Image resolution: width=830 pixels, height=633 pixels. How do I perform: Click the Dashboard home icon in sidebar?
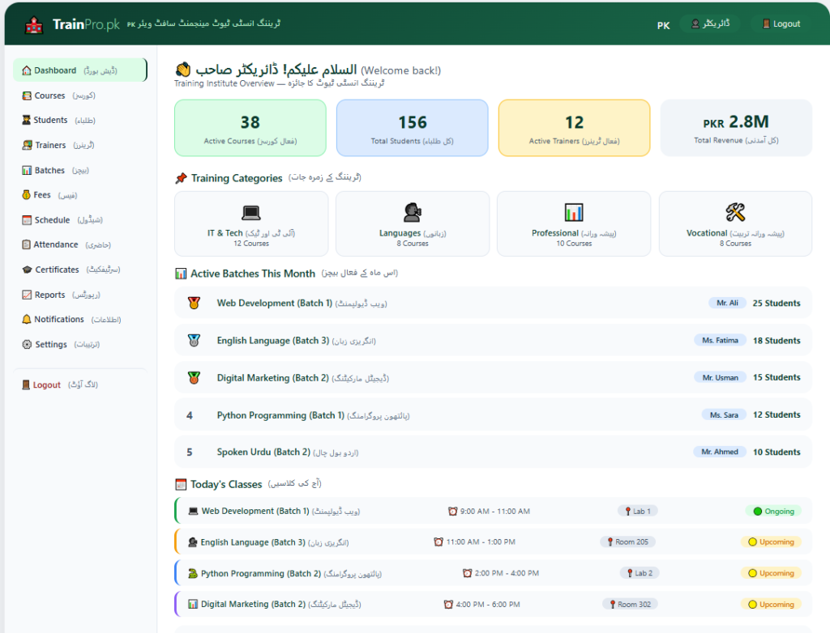click(27, 70)
